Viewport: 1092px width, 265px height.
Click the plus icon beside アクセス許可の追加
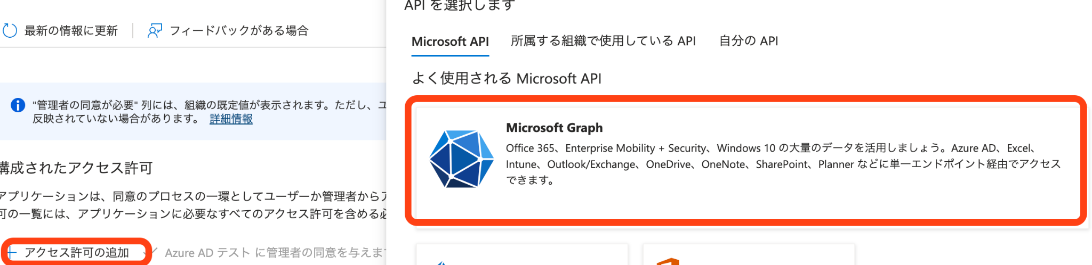click(12, 252)
